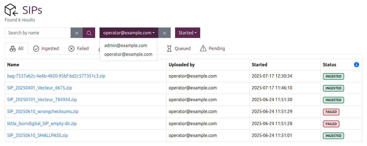Viewport: 367px width, 146px height.
Task: Open SIP_20250610_wrongchecksums.zip
Action: 43,112
